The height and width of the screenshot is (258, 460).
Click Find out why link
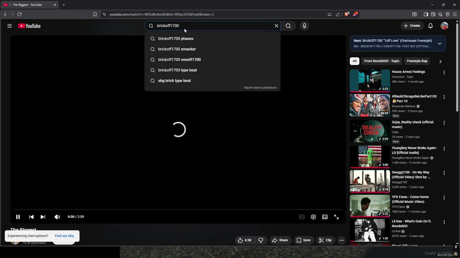coord(64,236)
